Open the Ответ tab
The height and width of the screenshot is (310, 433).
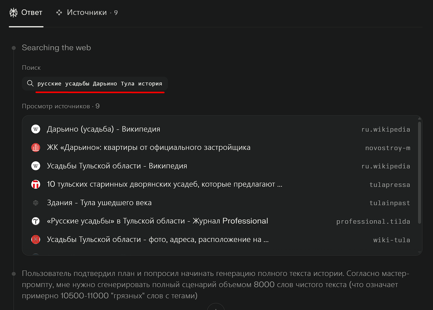tap(26, 12)
